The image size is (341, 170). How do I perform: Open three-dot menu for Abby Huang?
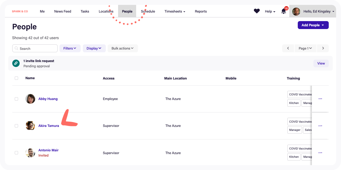click(x=320, y=99)
